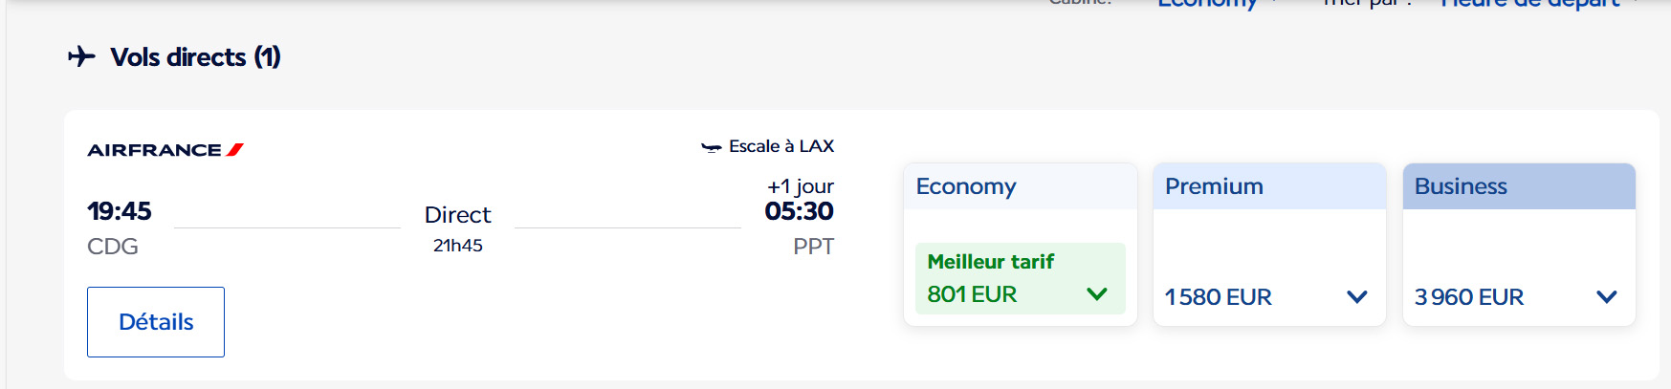This screenshot has width=1671, height=389.
Task: Click the 3960 EUR Business price
Action: 1468,297
